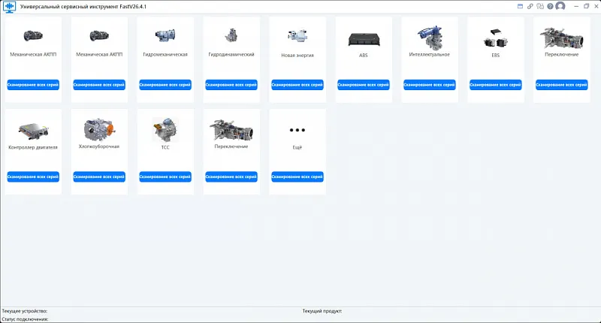Click the Хлопкоуборочная label
601x323 pixels.
[x=99, y=146]
